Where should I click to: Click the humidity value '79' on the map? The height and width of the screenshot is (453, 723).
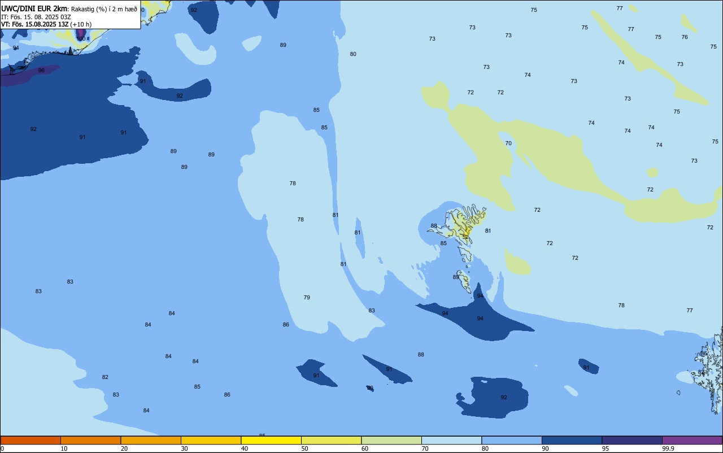[307, 298]
